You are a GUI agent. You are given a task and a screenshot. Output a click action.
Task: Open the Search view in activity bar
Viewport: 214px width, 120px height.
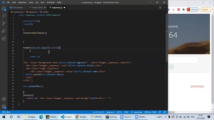[x=4, y=16]
